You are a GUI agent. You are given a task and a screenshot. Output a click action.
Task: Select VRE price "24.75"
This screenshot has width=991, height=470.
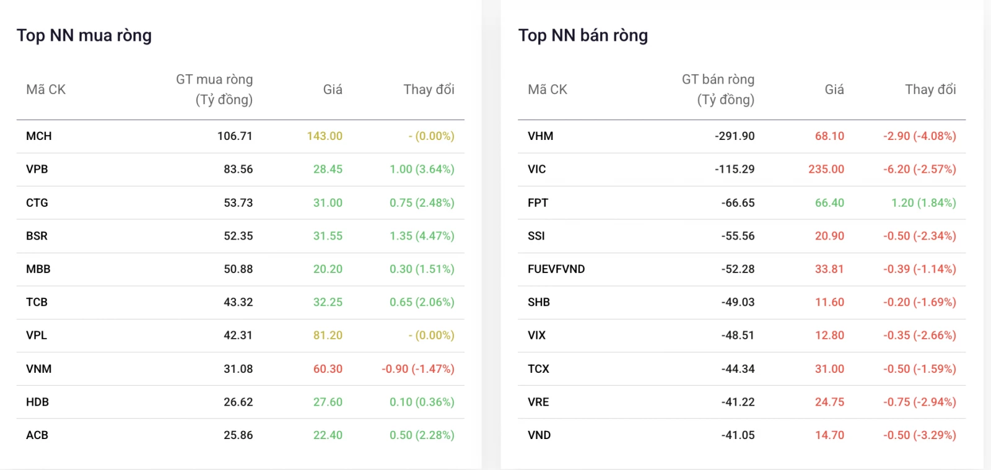[829, 402]
